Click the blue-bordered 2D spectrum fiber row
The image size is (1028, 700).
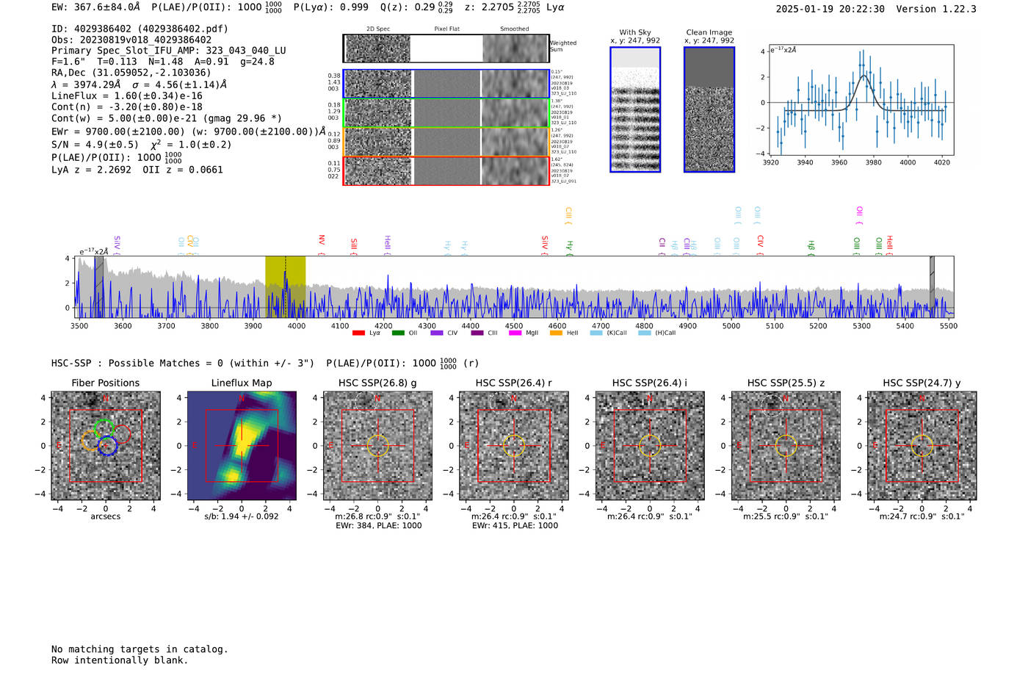(x=446, y=84)
